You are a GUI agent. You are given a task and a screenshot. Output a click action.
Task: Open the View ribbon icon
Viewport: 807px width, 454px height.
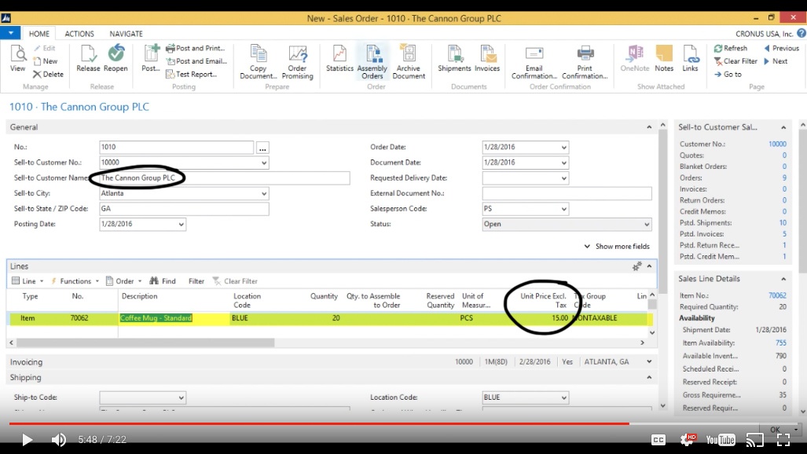(x=17, y=58)
